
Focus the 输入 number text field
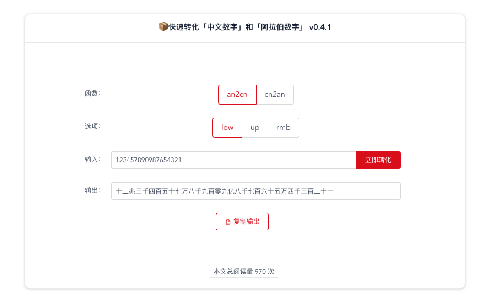(233, 160)
